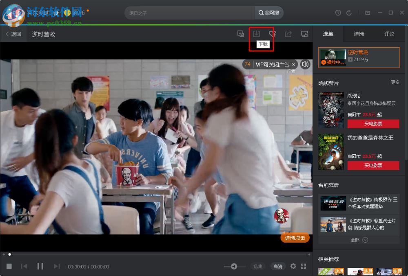Enter fullscreen mode
This screenshot has height=276, width=408.
[x=303, y=266]
